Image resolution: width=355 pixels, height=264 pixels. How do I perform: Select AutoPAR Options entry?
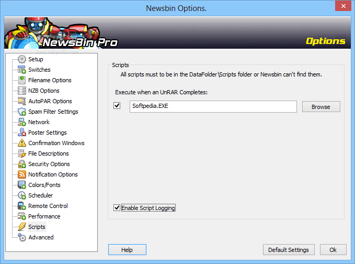click(50, 101)
